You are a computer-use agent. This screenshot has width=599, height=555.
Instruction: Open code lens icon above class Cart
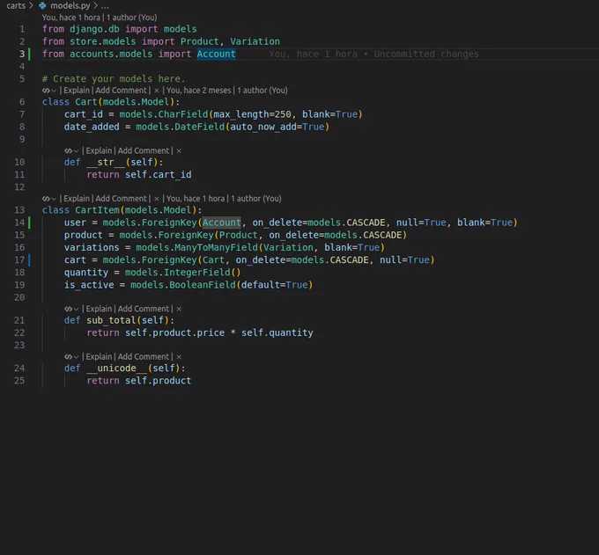point(46,91)
